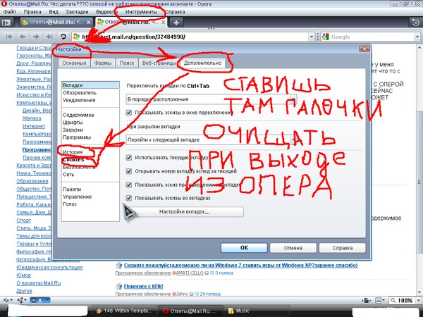The height and width of the screenshot is (317, 423).
Task: Open the Перейти к следующей вкладке dropdown
Action: click(211, 139)
